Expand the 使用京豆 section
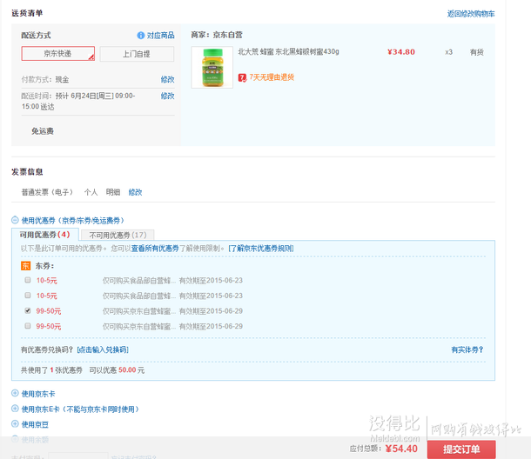Viewport: 531px width, 459px height. tap(15, 423)
